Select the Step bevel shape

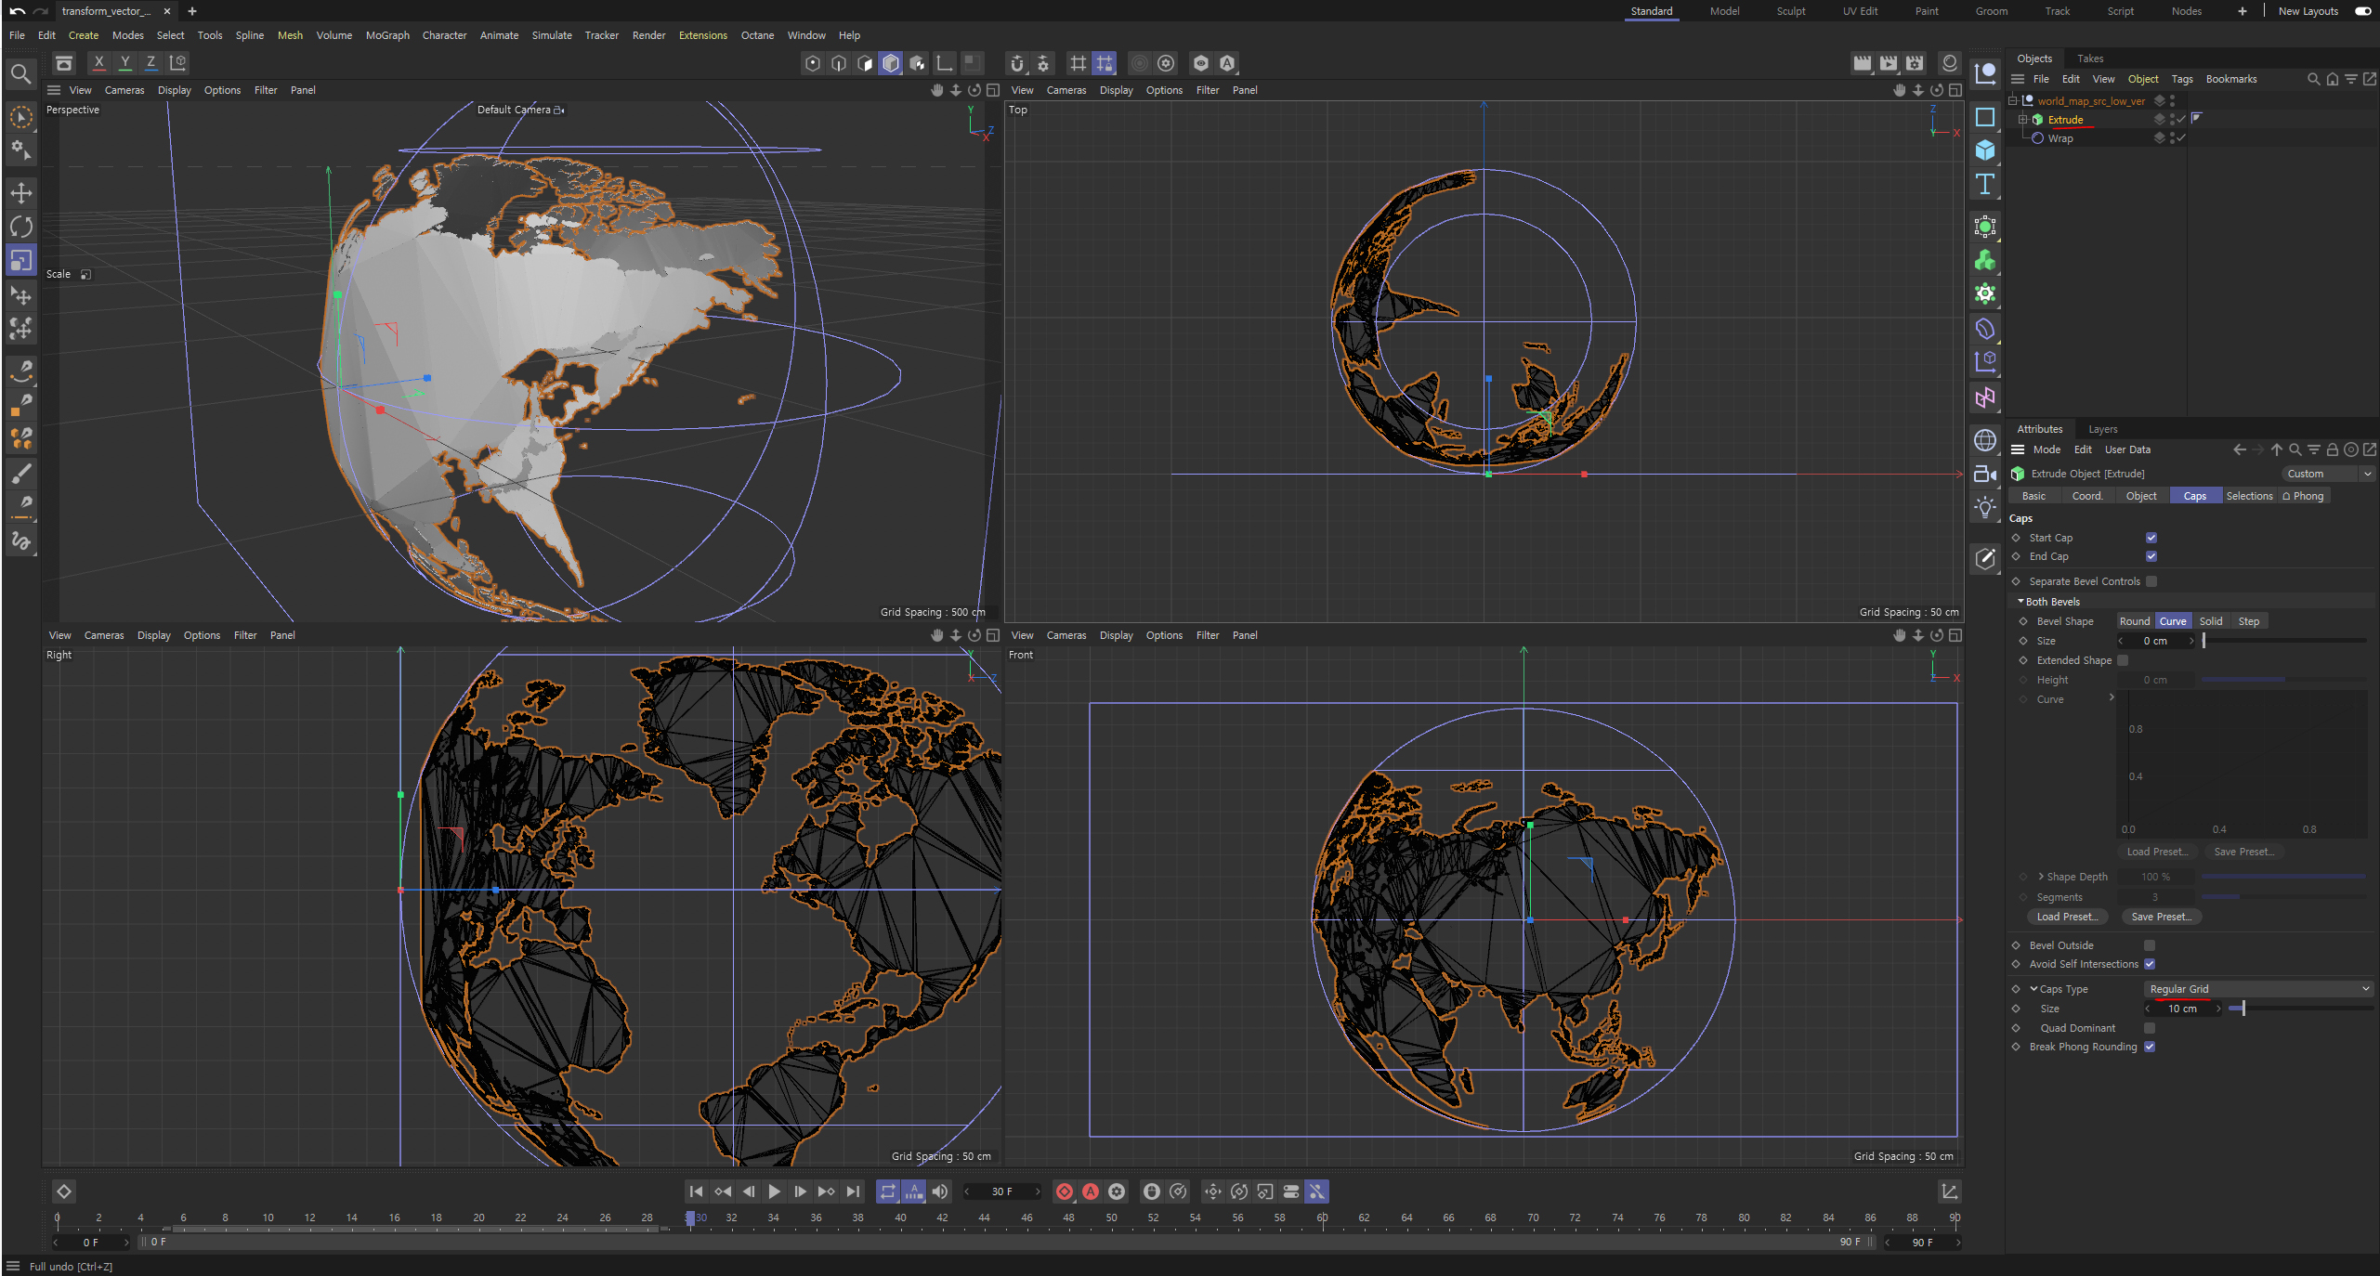click(x=2249, y=621)
